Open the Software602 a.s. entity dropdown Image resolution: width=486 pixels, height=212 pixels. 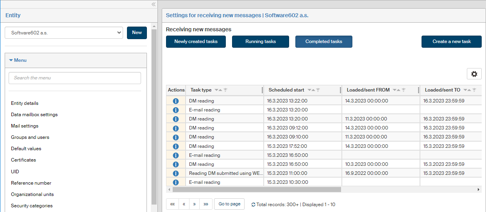coord(64,33)
